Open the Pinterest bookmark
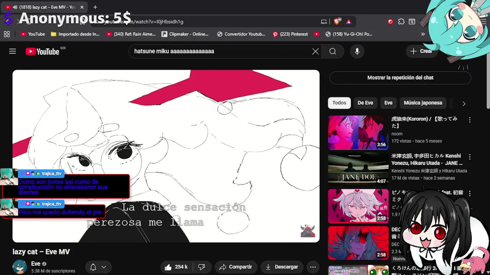 point(290,34)
